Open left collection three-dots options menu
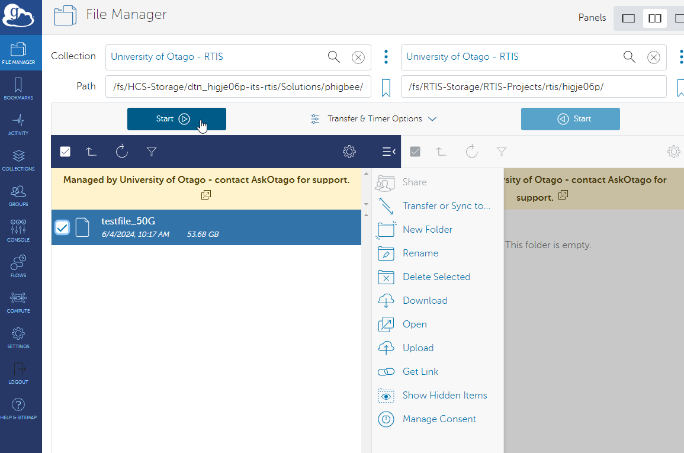 click(386, 57)
